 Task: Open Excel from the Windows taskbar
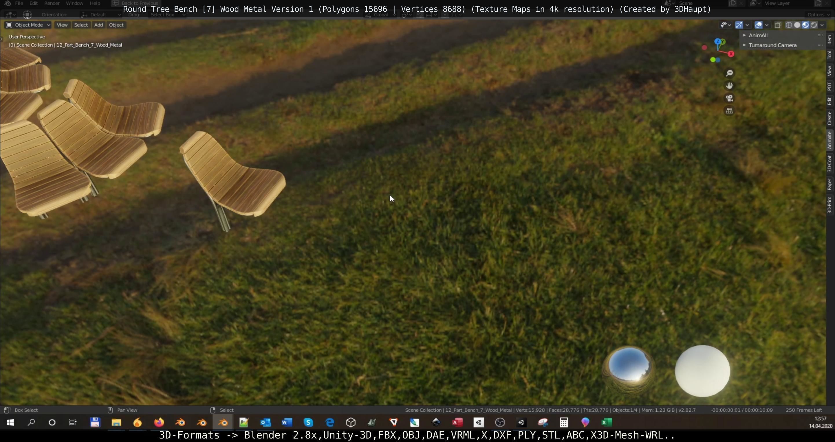pos(607,422)
